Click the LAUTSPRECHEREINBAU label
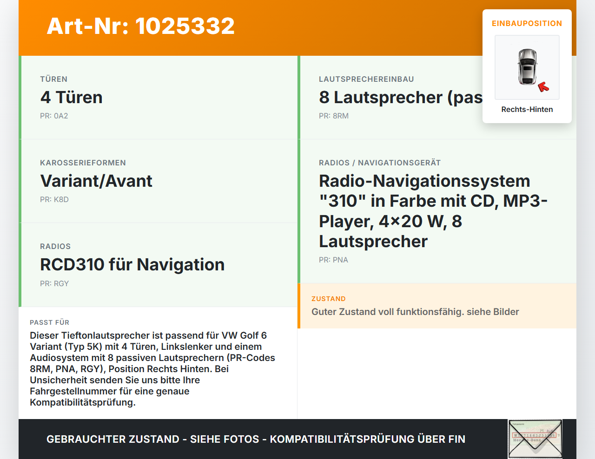Viewport: 595px width, 459px height. [x=366, y=79]
